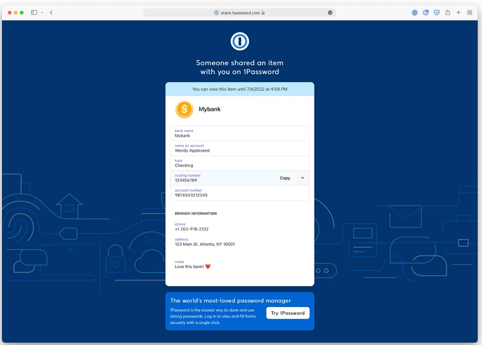Viewport: 482px width, 345px height.
Task: Expand the routing number options chevron
Action: point(302,178)
